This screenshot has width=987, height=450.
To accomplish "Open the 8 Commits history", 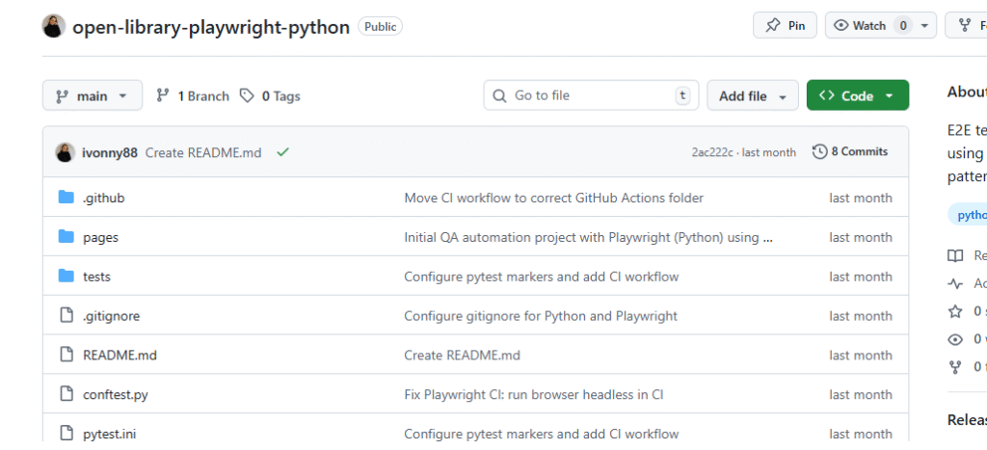I will (x=850, y=151).
